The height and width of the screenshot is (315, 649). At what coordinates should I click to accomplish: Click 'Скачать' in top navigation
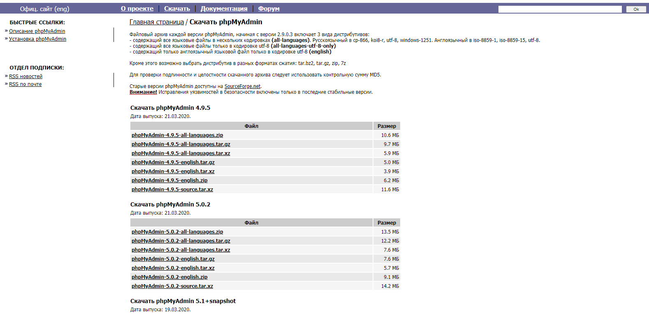click(x=177, y=9)
